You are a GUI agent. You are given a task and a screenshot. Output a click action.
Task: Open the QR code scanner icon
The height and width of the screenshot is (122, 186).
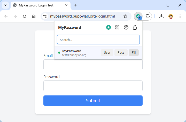pyautogui.click(x=117, y=27)
